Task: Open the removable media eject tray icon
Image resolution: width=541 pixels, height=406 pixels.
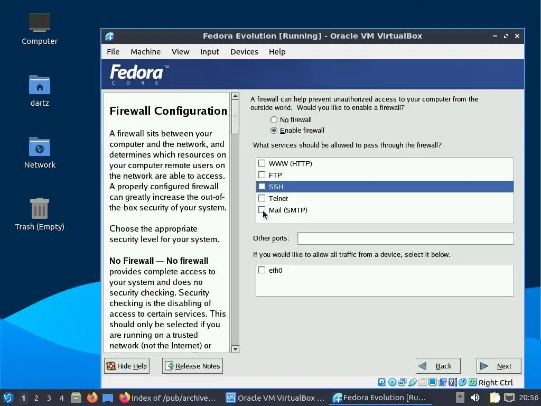Action: pyautogui.click(x=460, y=398)
